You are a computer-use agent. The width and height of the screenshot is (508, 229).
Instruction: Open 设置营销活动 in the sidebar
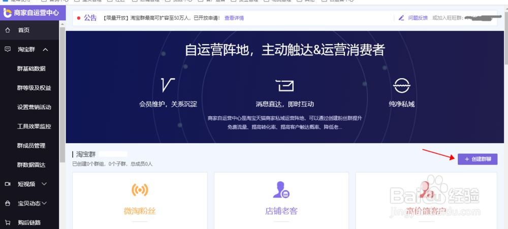[x=34, y=107]
